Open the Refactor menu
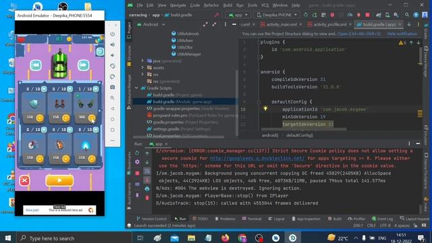Viewport: 432px width, 243px height. pyautogui.click(x=211, y=5)
